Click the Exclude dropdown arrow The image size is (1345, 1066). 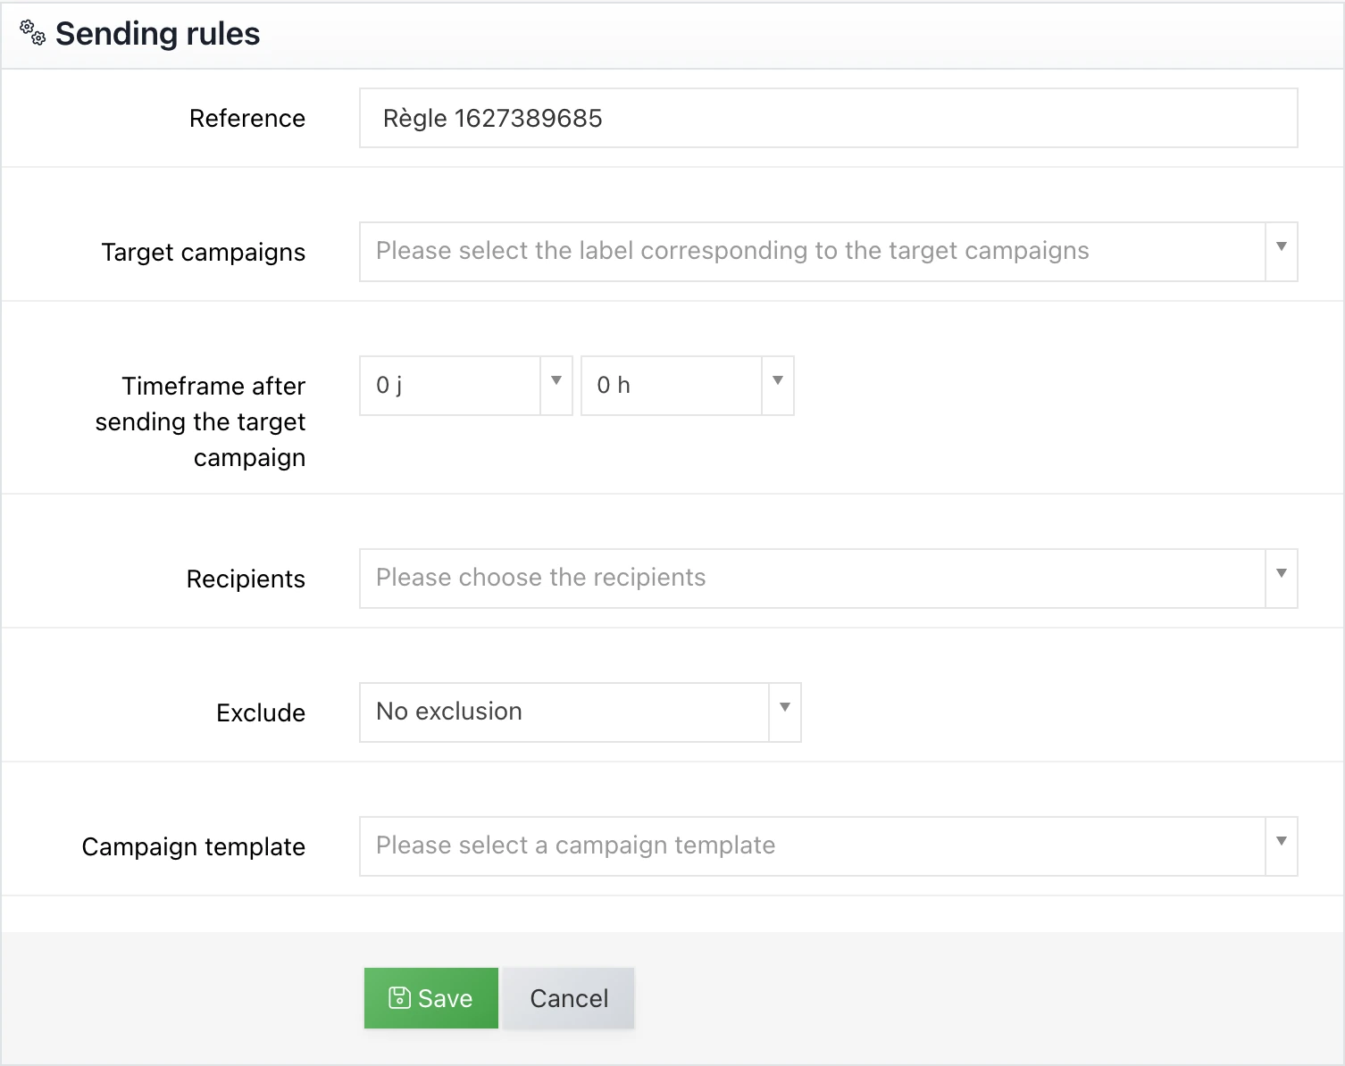point(784,712)
